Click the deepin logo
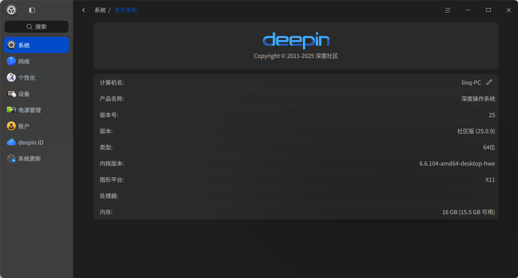This screenshot has width=518, height=278. pos(296,40)
